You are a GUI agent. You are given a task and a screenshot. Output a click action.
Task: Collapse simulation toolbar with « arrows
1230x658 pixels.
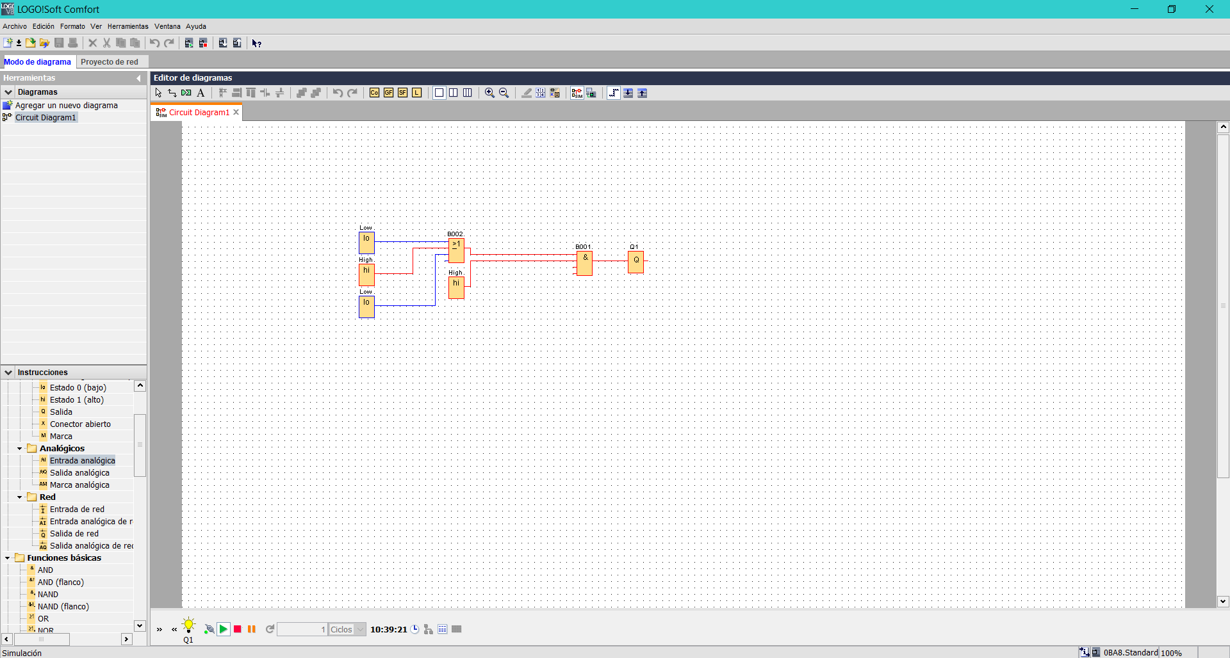coord(174,630)
